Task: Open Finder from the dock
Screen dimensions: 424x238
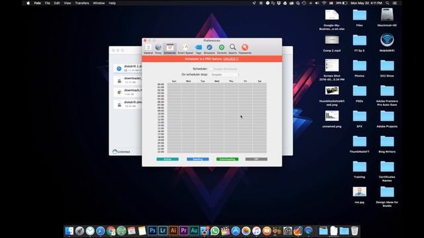Action: tap(69, 231)
